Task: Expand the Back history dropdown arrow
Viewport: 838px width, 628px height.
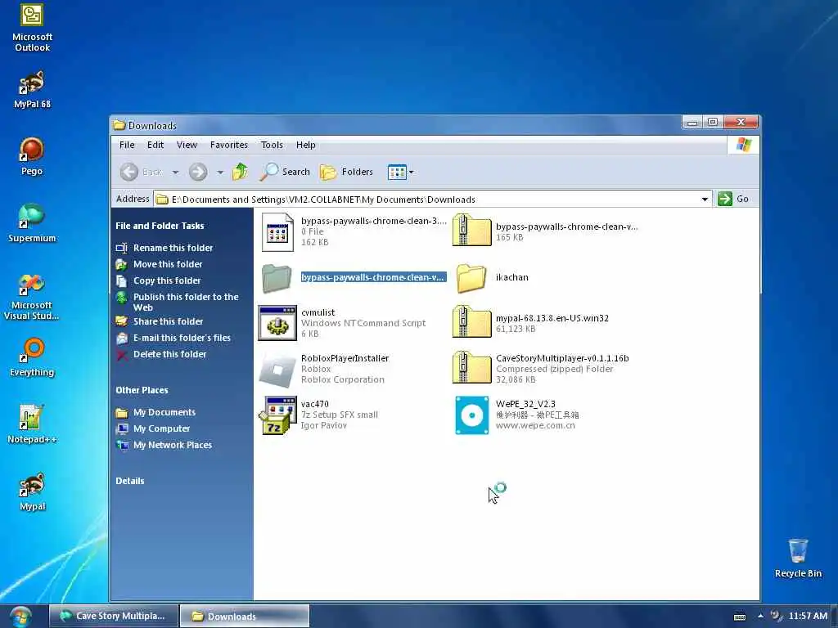Action: pos(175,173)
